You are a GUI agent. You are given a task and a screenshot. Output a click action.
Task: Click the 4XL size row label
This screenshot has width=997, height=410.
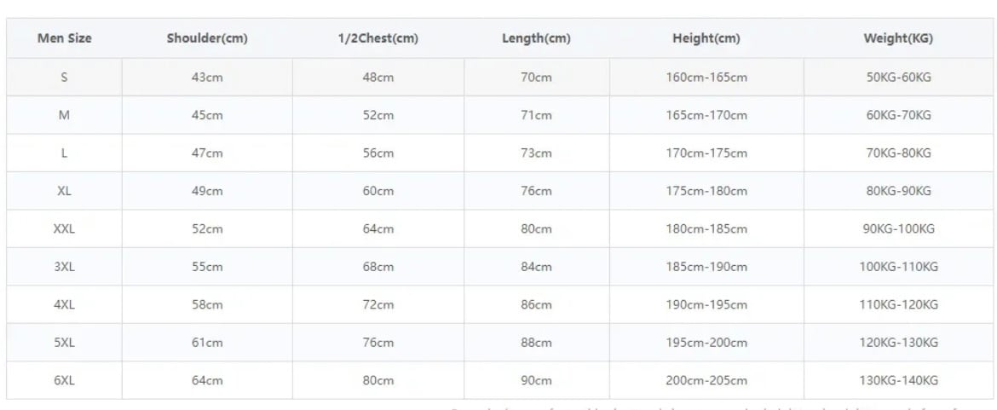64,305
